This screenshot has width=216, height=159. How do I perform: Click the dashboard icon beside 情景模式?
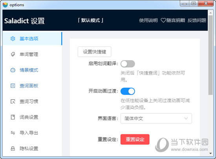[x=13, y=70]
